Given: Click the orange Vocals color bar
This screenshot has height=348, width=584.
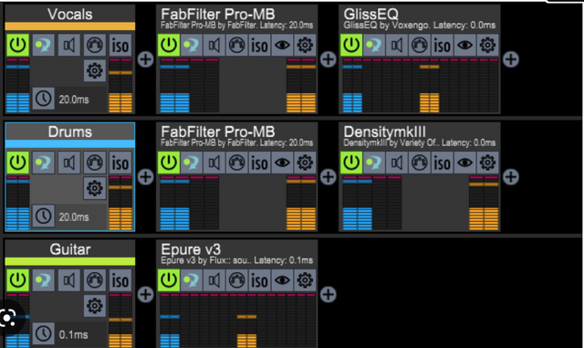Looking at the screenshot, I should 70,26.
